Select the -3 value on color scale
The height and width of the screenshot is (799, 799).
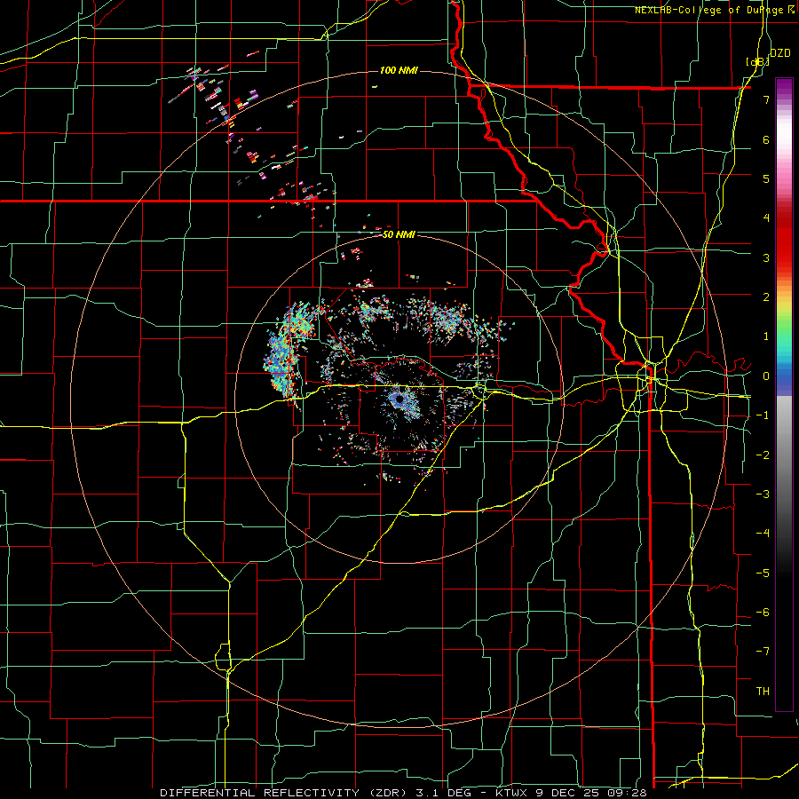(763, 494)
